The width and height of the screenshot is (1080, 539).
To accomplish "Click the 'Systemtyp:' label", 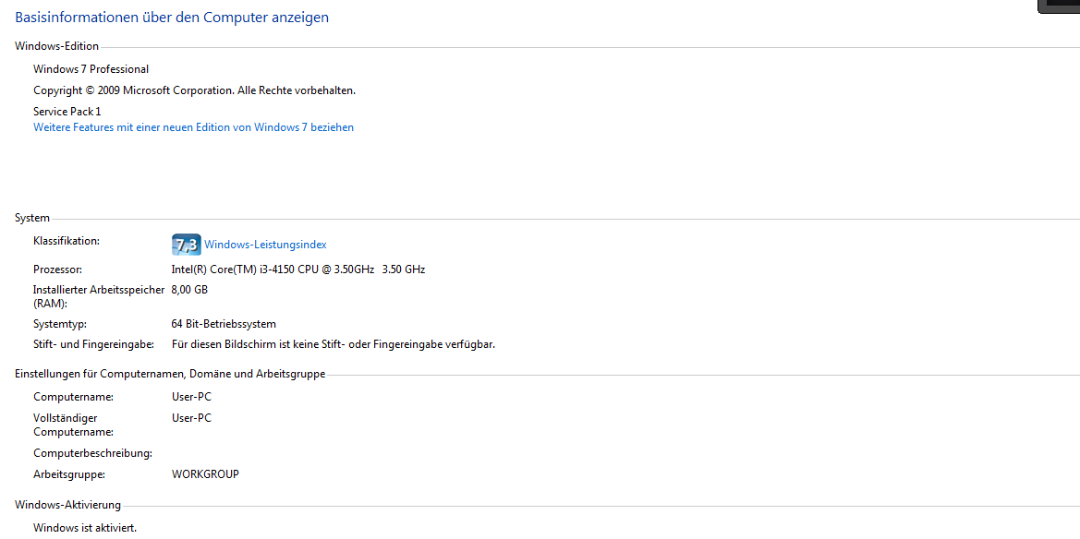I will 61,324.
